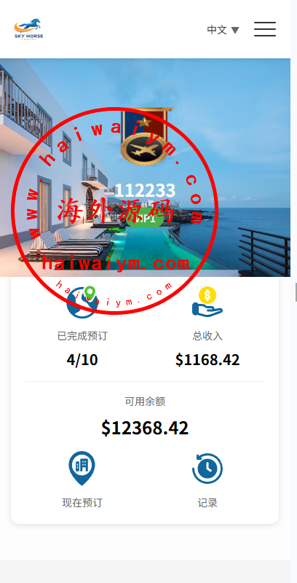Click the history clock icon
The width and height of the screenshot is (297, 583).
207,468
